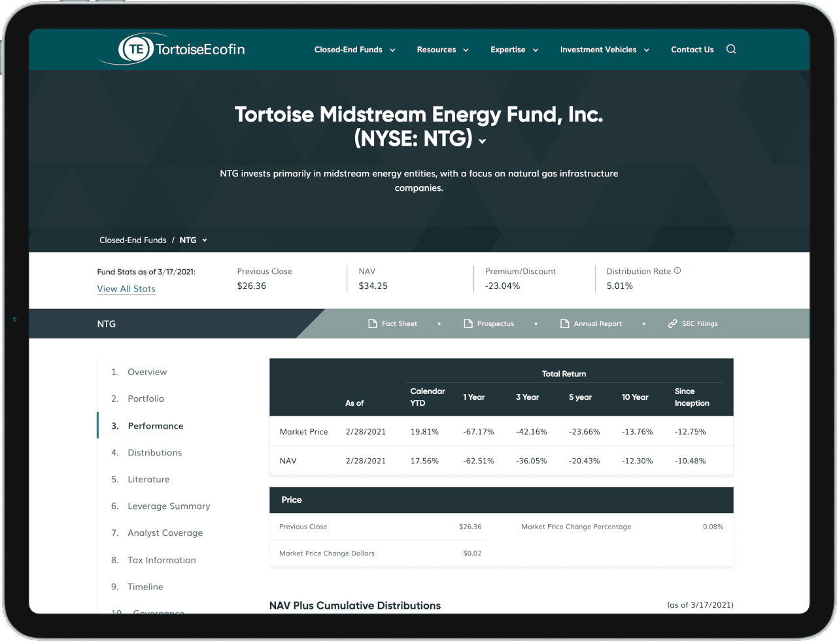The height and width of the screenshot is (641, 837).
Task: Click NAV Since Inception -10.48%
Action: point(691,461)
